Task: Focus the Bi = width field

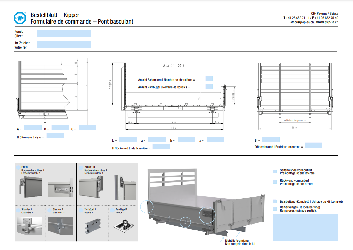Action: pyautogui.click(x=271, y=139)
